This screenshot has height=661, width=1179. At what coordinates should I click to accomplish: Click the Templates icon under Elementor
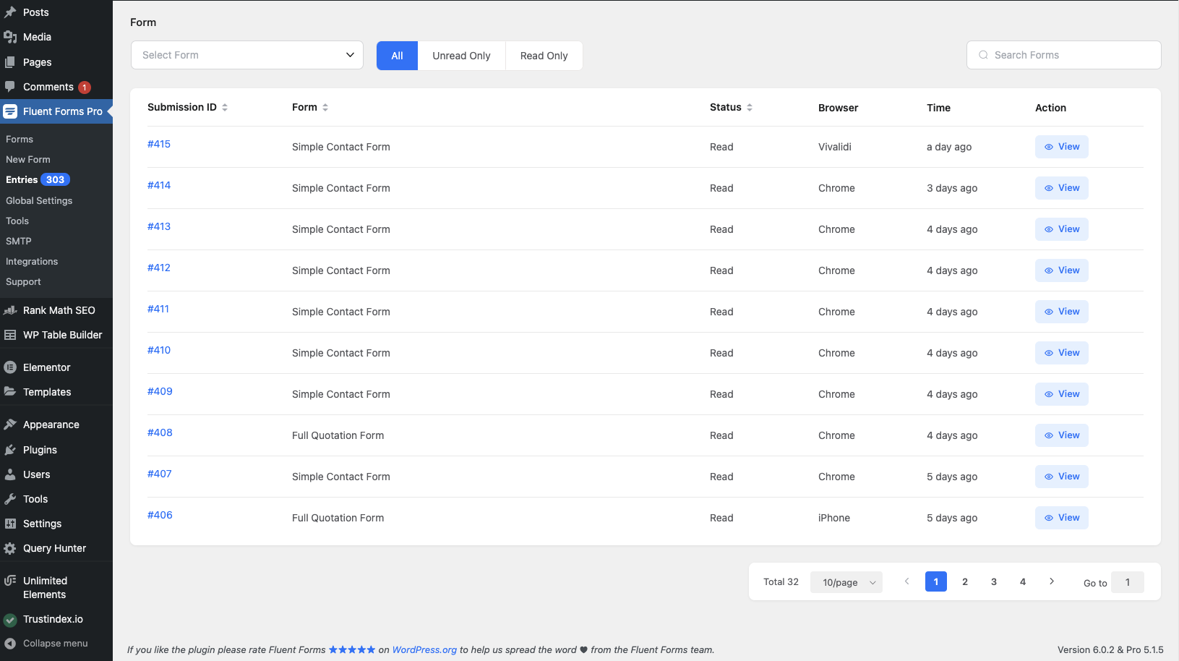coord(10,392)
